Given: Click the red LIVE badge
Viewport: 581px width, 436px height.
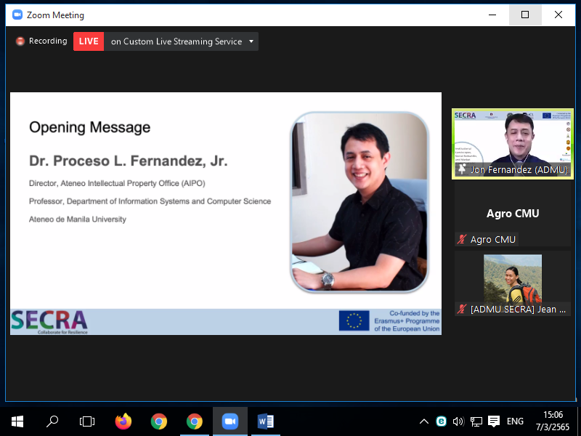Looking at the screenshot, I should (x=89, y=41).
